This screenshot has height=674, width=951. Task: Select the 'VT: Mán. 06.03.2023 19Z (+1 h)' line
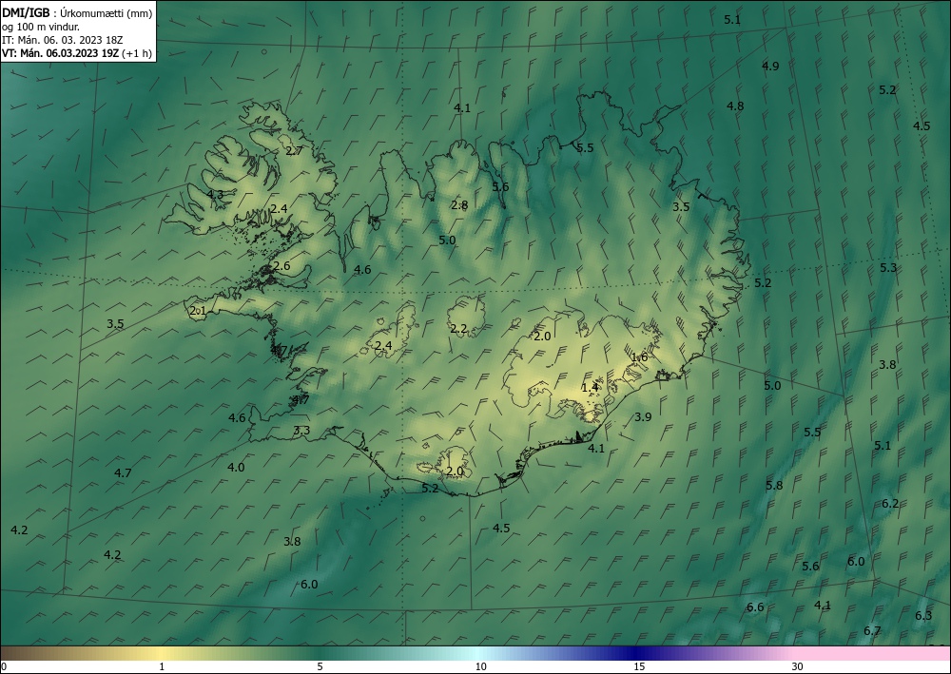click(77, 53)
